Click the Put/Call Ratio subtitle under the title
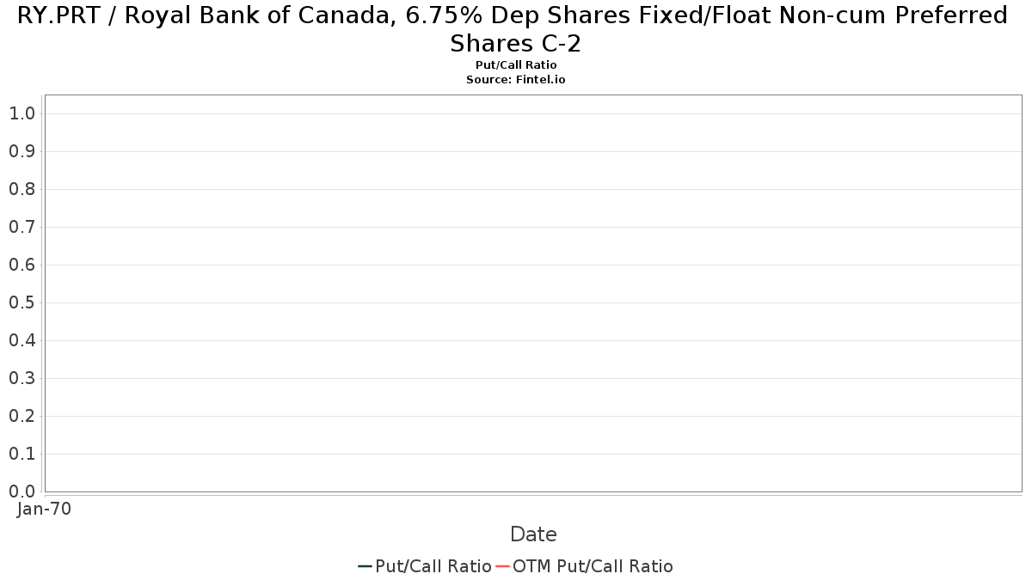The width and height of the screenshot is (1032, 580). click(516, 65)
